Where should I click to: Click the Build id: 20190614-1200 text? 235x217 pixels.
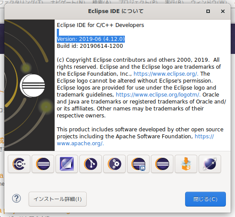pyautogui.click(x=90, y=46)
